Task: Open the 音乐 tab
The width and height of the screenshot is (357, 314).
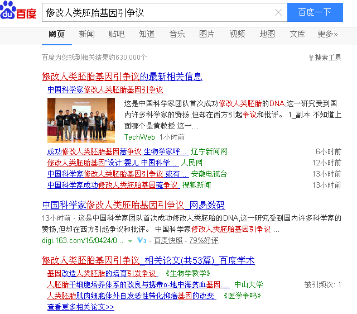Action: coord(177,34)
